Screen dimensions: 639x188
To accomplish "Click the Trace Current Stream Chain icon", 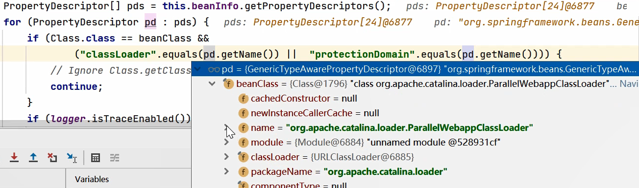I will point(115,157).
